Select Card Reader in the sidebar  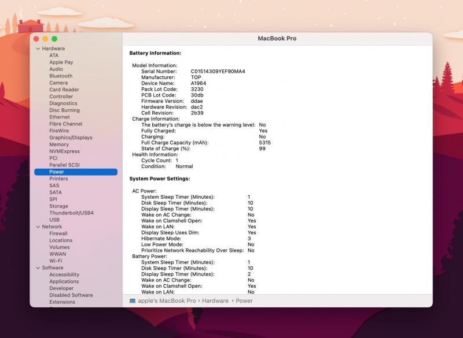point(64,90)
